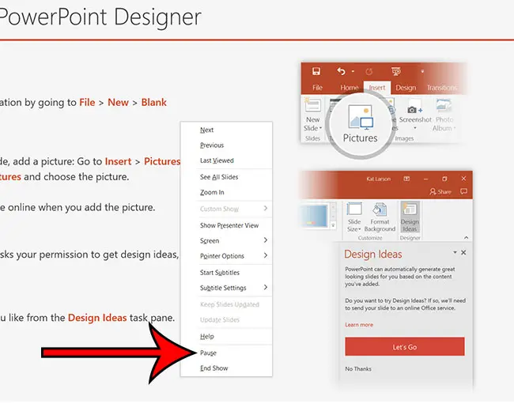Expand the Pointer Options submenu arrow

point(266,255)
